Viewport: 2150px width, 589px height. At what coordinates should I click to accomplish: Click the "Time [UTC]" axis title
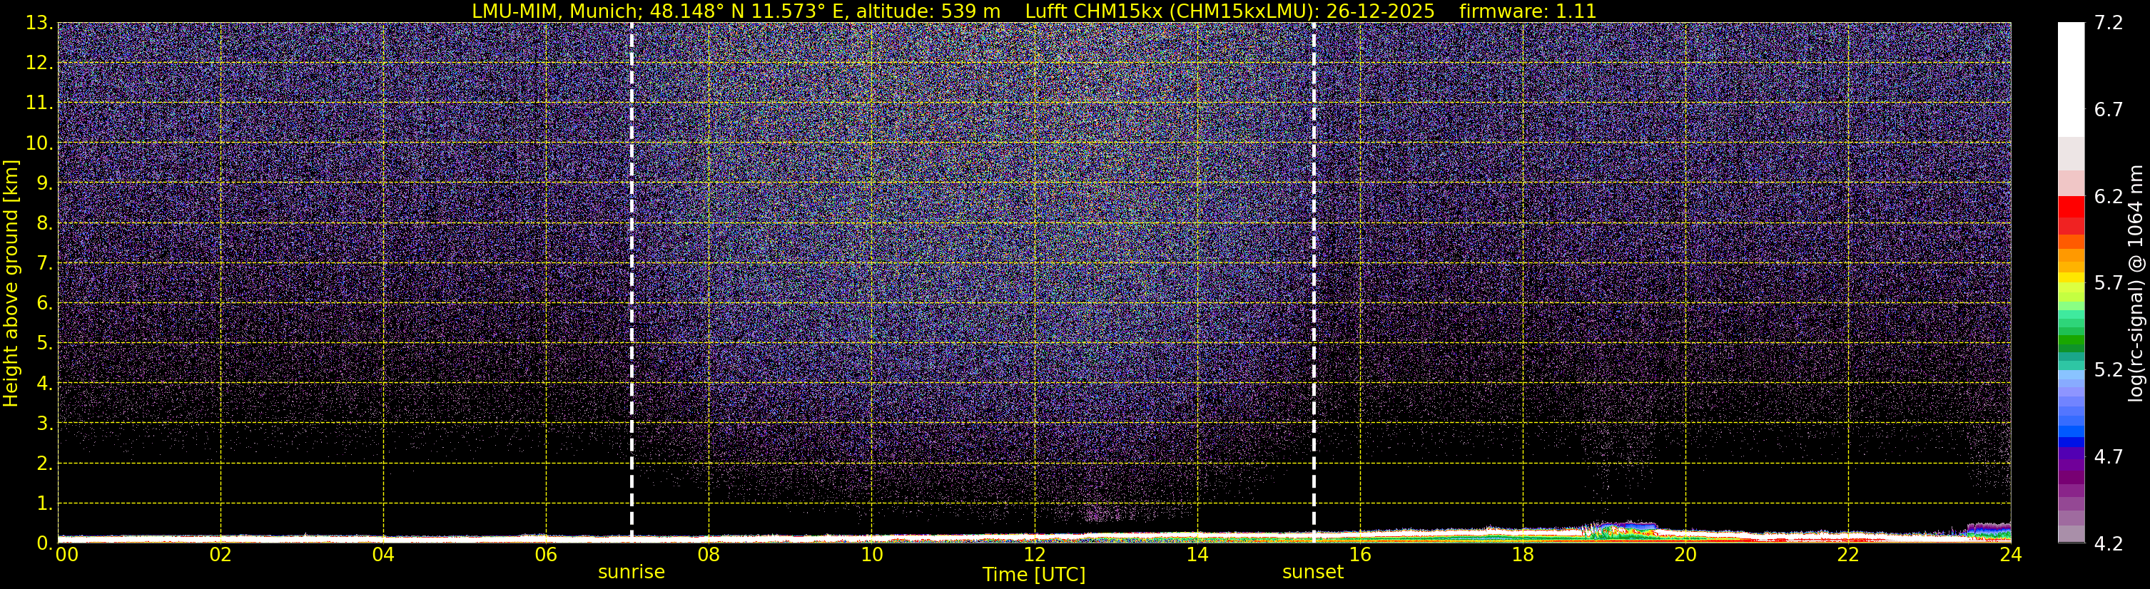click(x=1033, y=575)
